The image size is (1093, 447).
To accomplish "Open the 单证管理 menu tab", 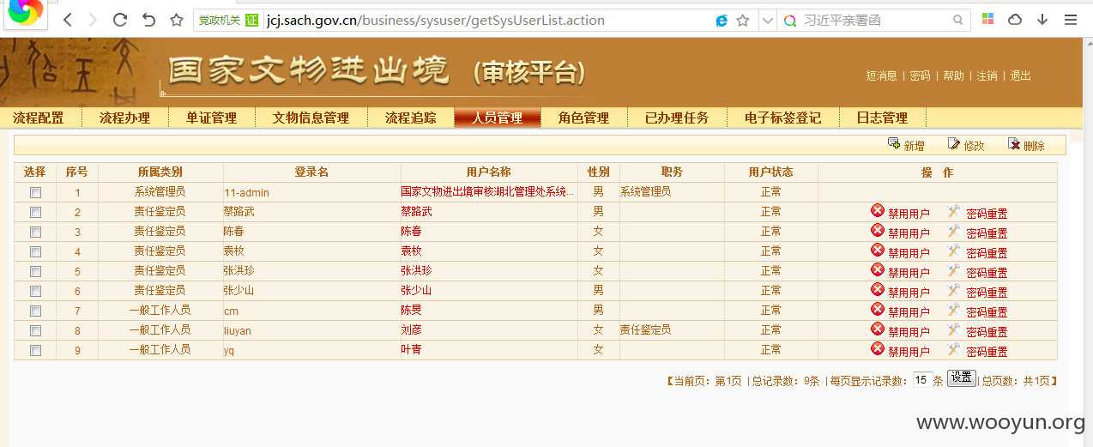I will 211,118.
